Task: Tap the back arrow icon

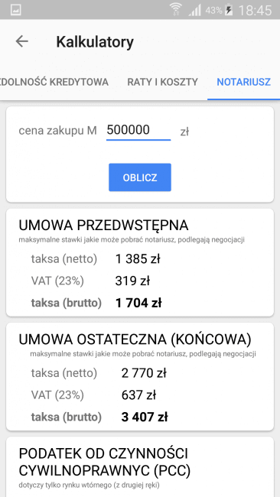Action: click(22, 41)
